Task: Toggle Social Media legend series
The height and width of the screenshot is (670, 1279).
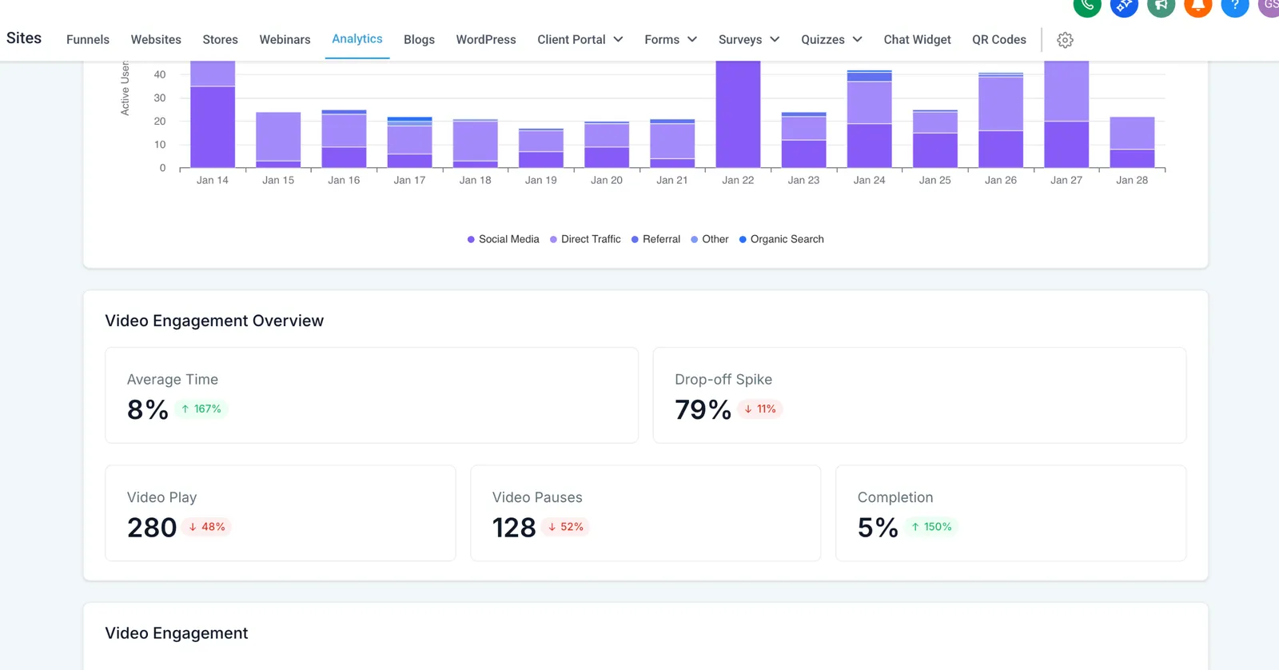Action: pyautogui.click(x=503, y=239)
